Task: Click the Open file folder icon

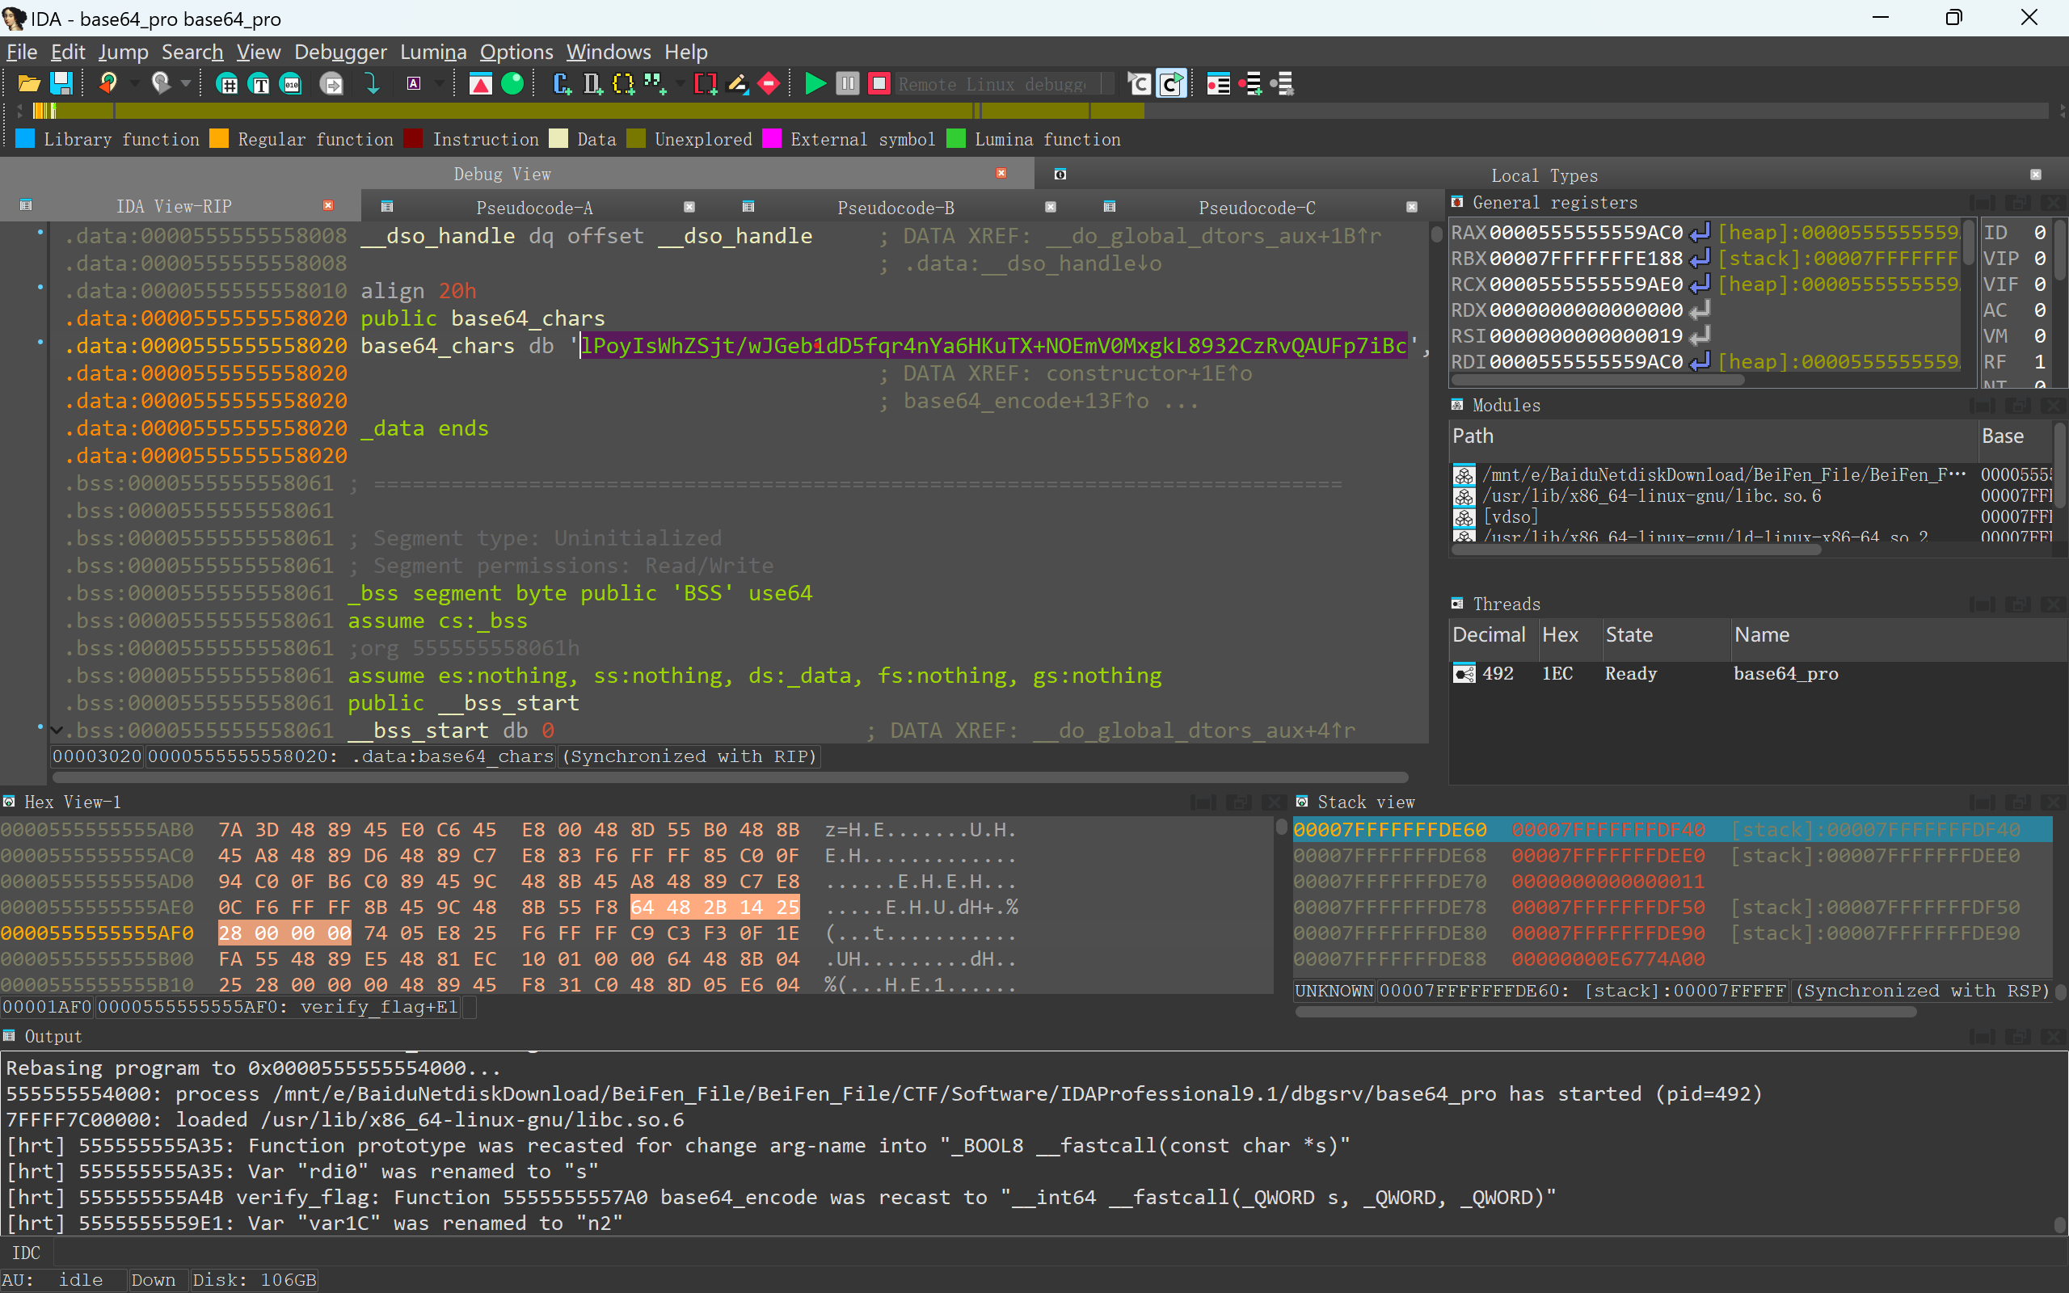Action: coord(29,84)
